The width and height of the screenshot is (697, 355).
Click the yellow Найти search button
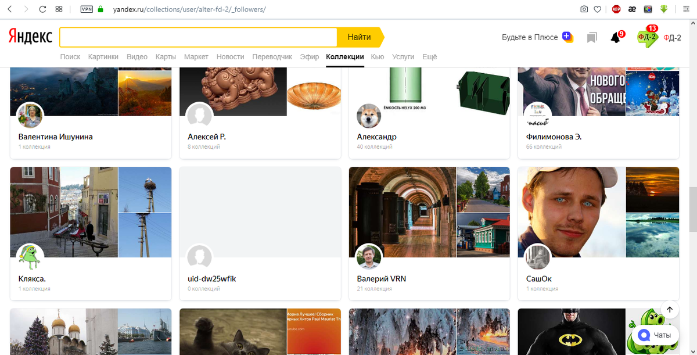360,37
